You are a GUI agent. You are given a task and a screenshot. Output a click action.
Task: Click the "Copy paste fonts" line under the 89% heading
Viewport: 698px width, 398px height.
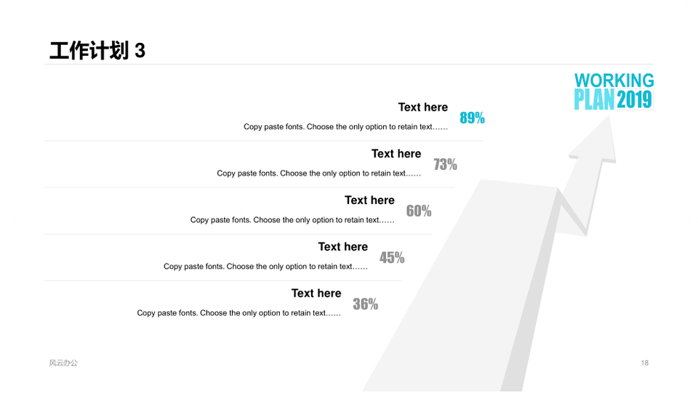pyautogui.click(x=345, y=127)
